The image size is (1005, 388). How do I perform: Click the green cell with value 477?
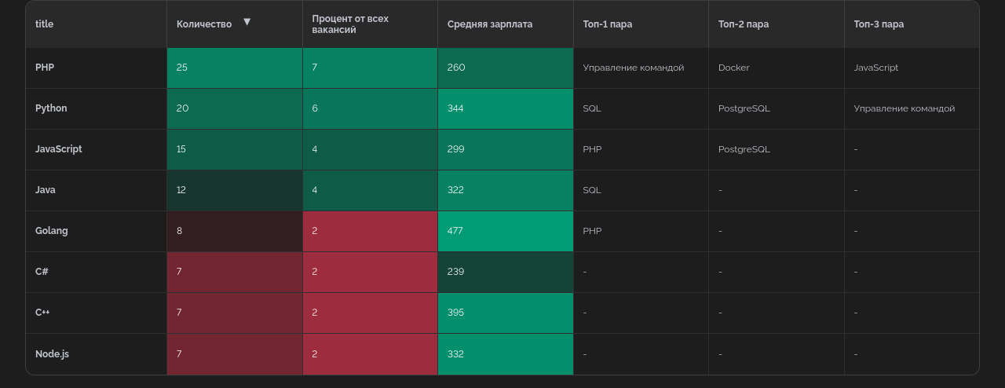pos(505,231)
